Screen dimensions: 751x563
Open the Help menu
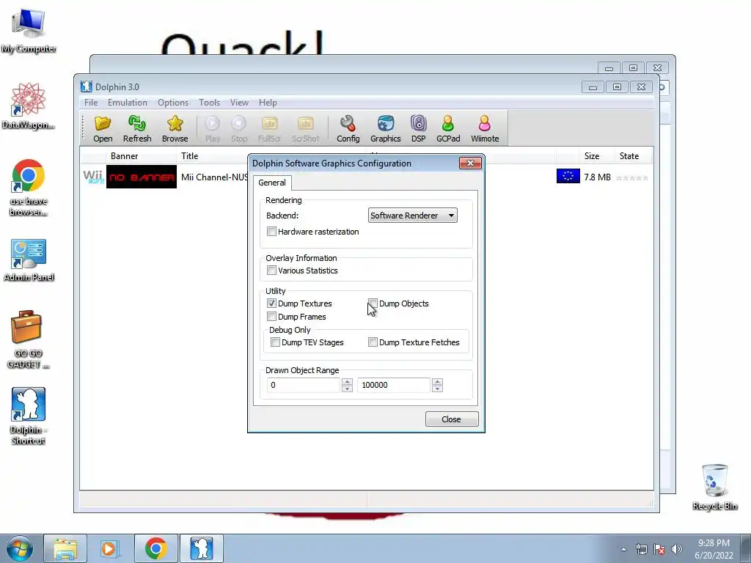pyautogui.click(x=268, y=103)
